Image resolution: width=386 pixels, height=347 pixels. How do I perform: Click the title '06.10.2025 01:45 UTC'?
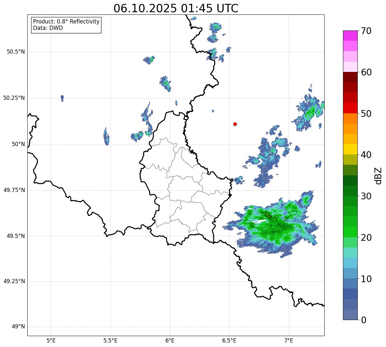[x=176, y=8]
